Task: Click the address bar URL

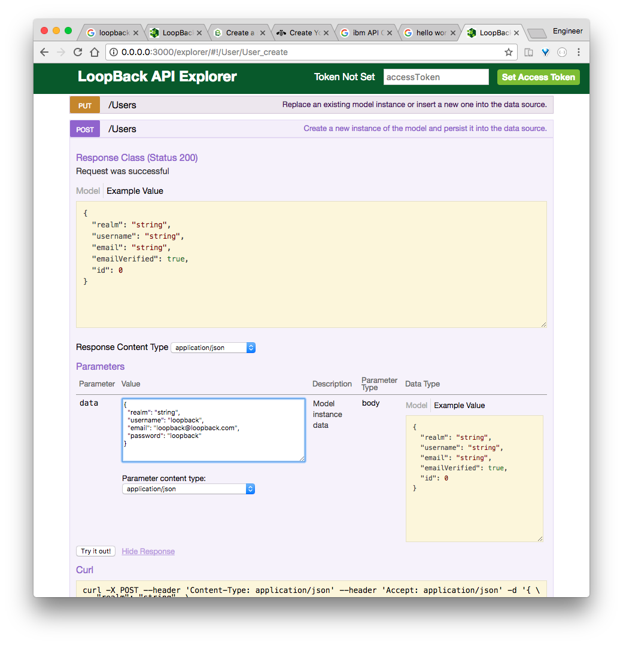Action: click(x=205, y=52)
